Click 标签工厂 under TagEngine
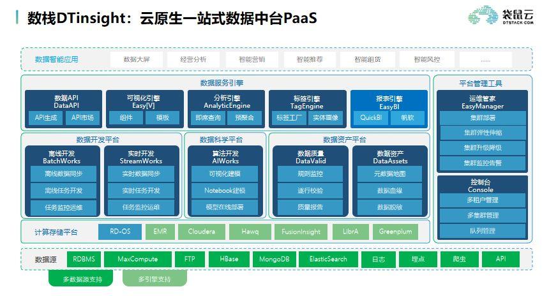This screenshot has height=296, width=542. tap(289, 118)
